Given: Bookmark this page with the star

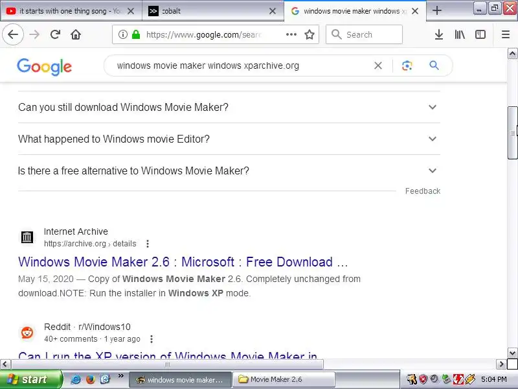Looking at the screenshot, I should click(x=310, y=34).
